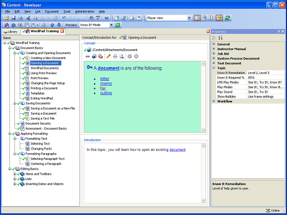Click the 'outline' link
287x215 pixels.
click(x=106, y=93)
